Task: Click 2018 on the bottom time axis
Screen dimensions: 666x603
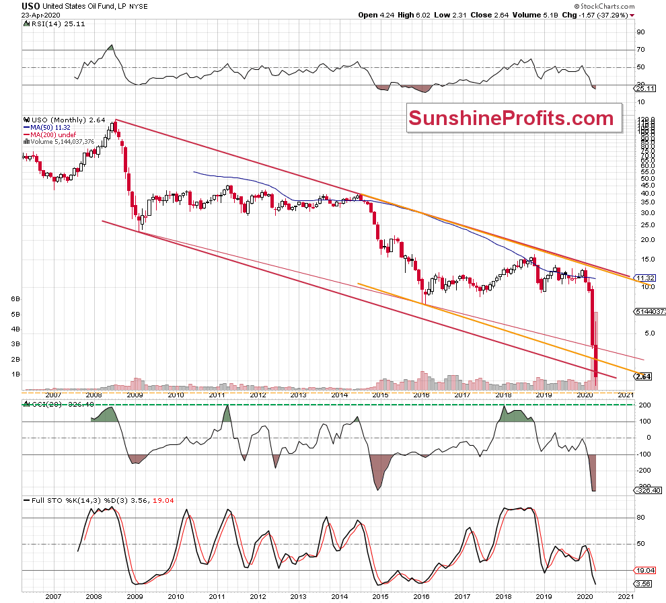Action: (x=503, y=596)
